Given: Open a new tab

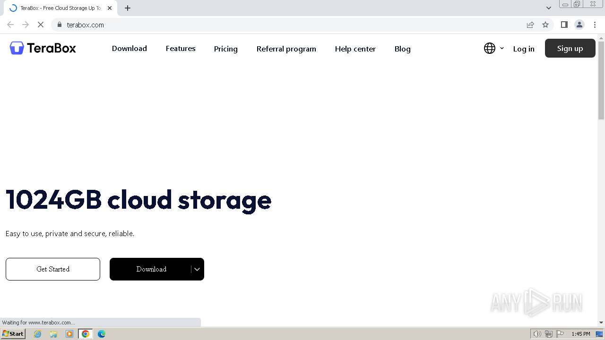Looking at the screenshot, I should click(x=128, y=8).
